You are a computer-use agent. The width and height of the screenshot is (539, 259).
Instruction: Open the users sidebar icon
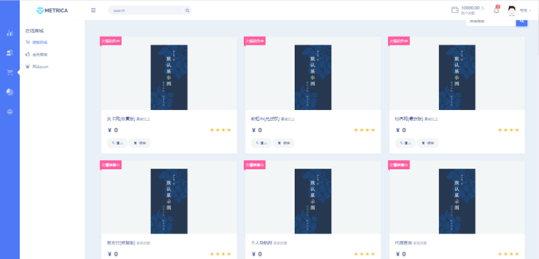[x=10, y=53]
